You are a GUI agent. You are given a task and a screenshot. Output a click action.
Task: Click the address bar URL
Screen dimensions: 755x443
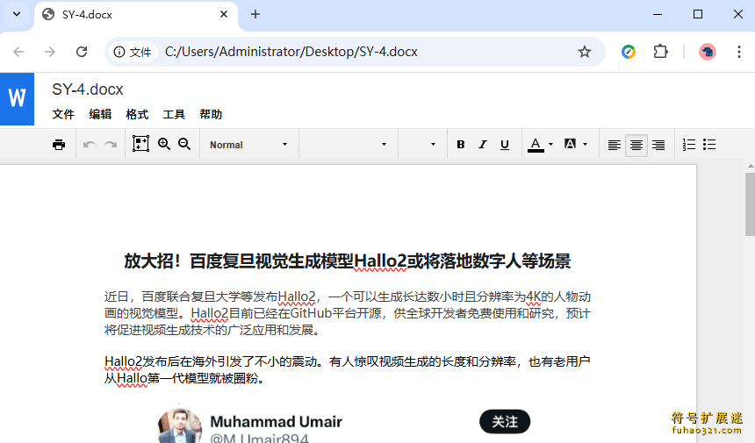pyautogui.click(x=291, y=52)
